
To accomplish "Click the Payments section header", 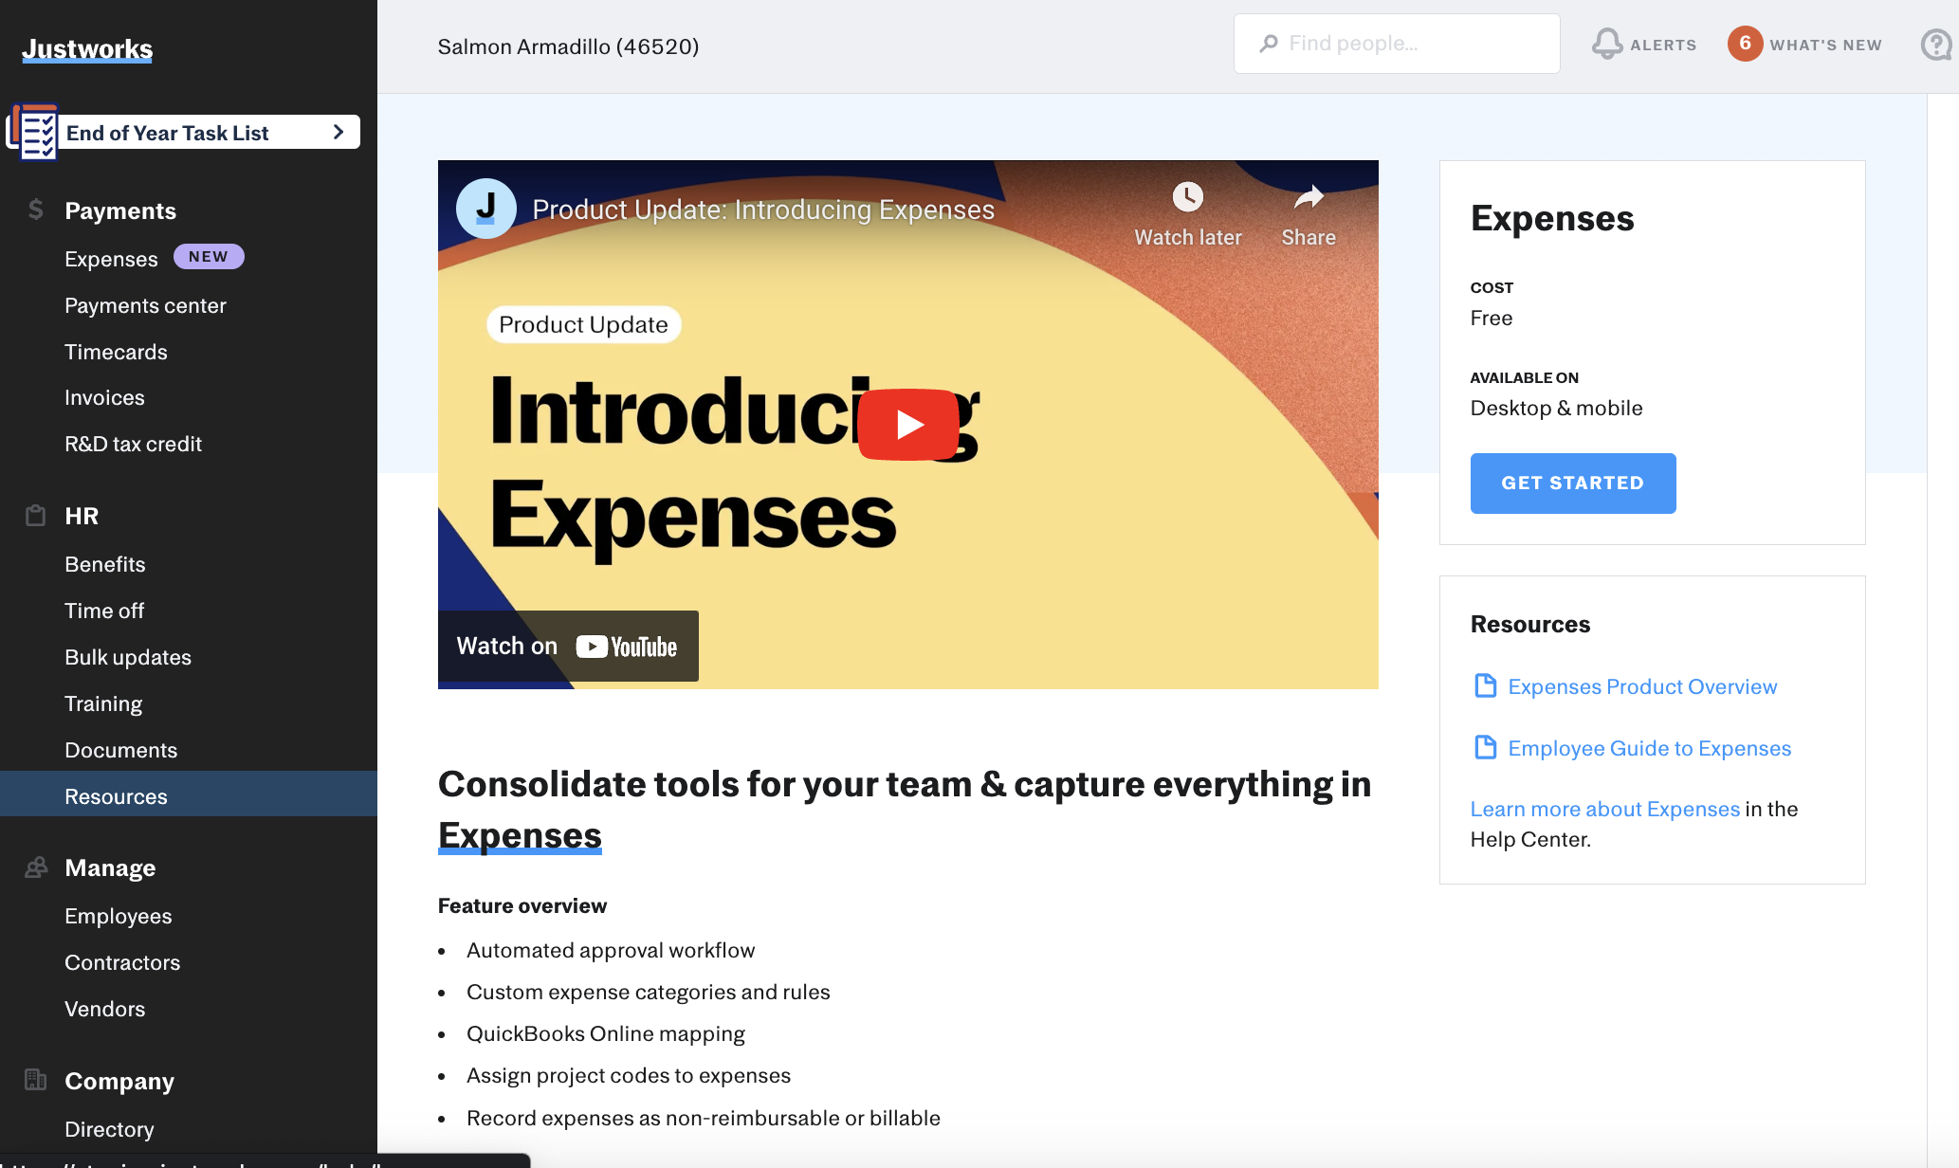I will (120, 210).
